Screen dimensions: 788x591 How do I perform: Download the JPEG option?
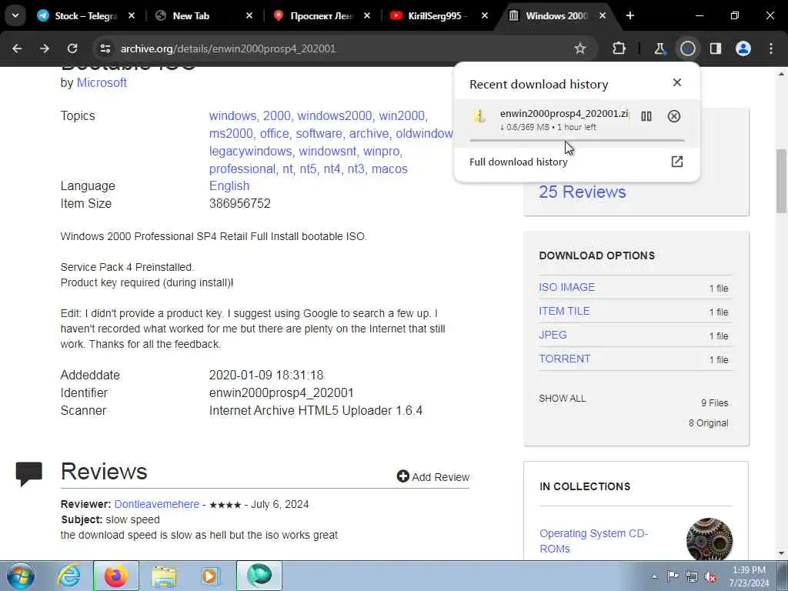coord(553,335)
